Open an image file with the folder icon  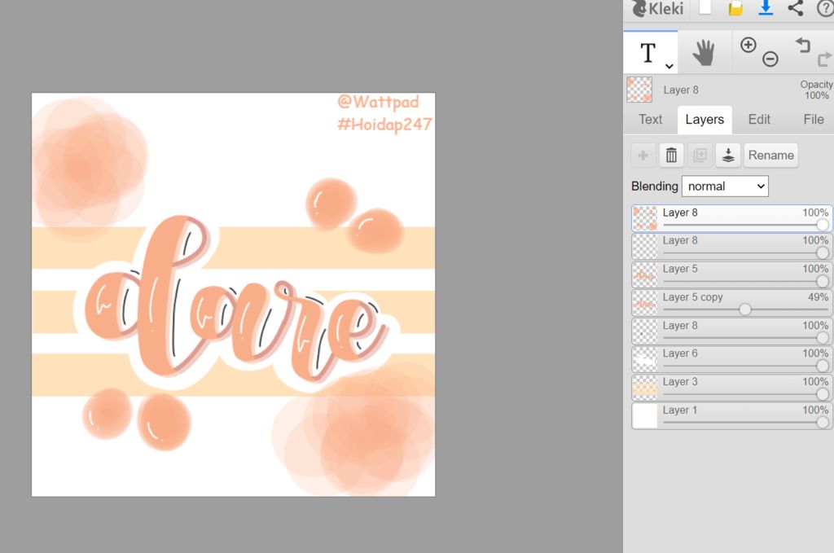click(735, 8)
